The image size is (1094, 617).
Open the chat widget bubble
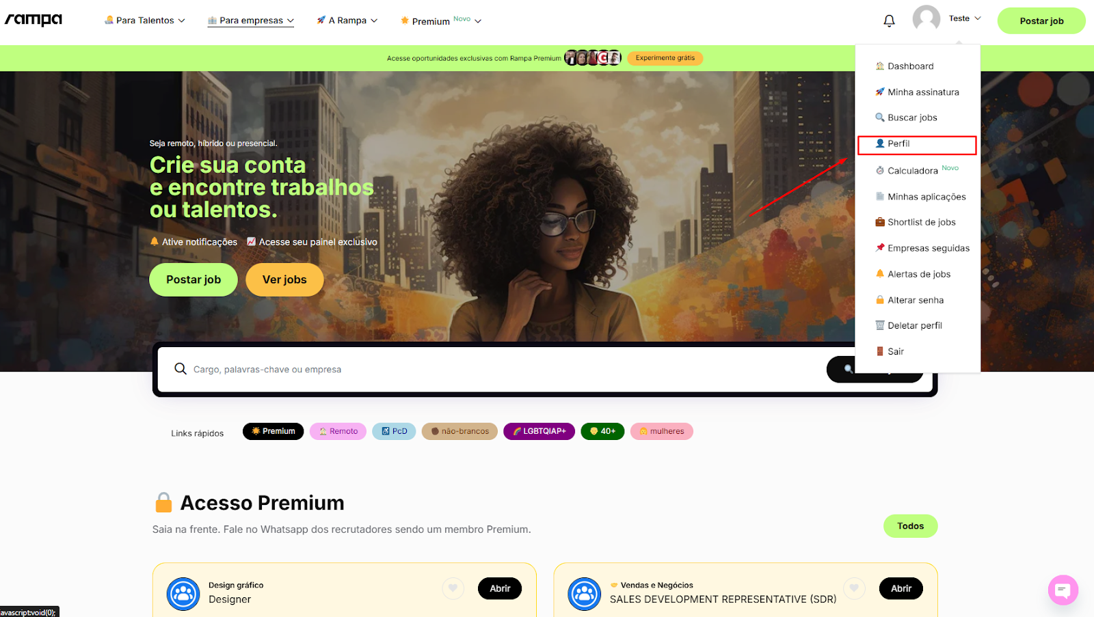[x=1063, y=590]
